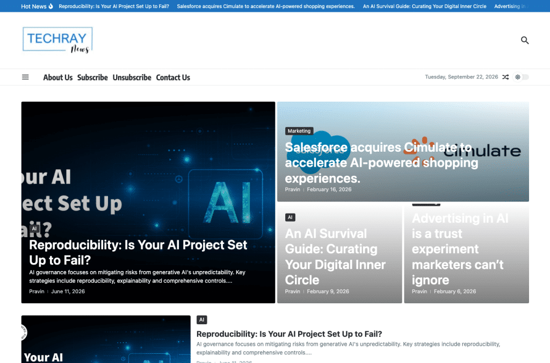
Task: Click the Marketing category badge
Action: [x=299, y=131]
